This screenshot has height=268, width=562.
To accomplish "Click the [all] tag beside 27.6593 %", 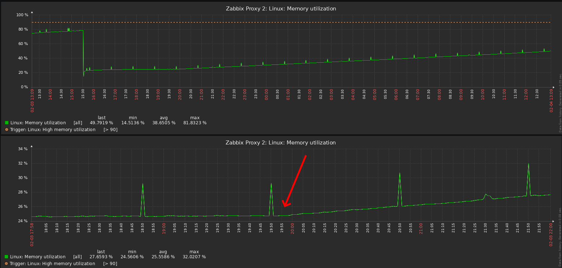I will tap(77, 257).
